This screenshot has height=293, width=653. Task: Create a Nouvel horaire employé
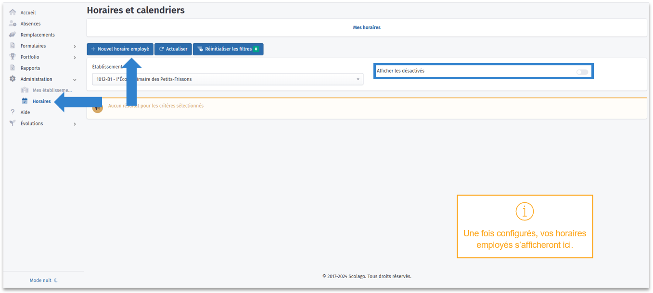[x=120, y=49]
